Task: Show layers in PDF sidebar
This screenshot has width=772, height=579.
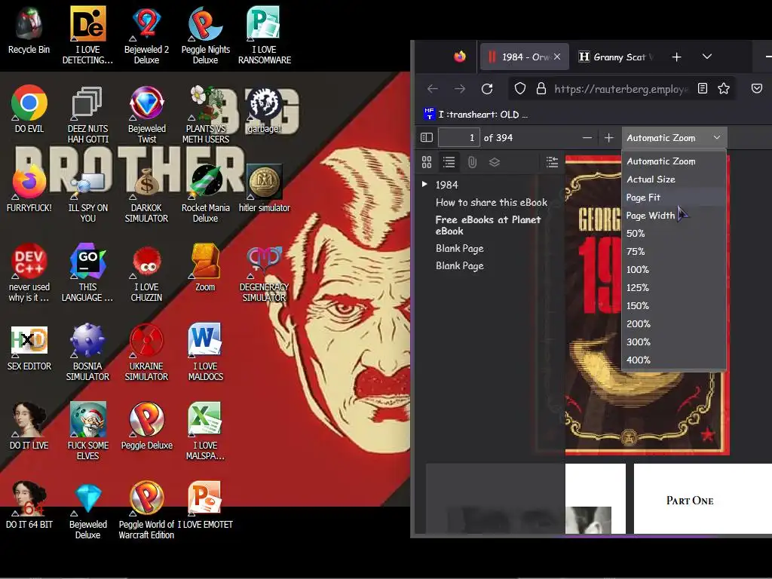Action: pos(495,162)
